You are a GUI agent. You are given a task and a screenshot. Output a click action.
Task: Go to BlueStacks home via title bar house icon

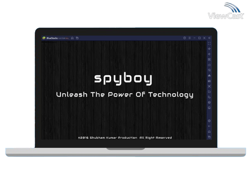72,38
